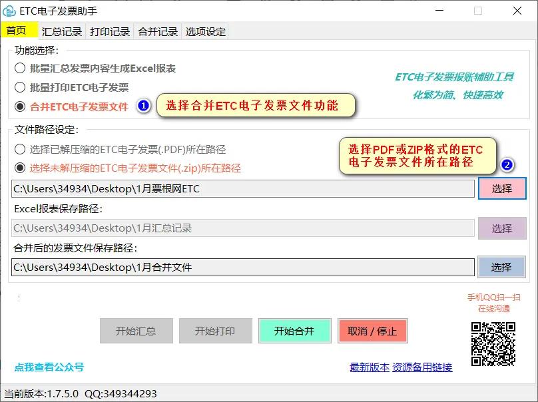Click the Excel报表保存路径 text field
538x402 pixels.
(243, 228)
